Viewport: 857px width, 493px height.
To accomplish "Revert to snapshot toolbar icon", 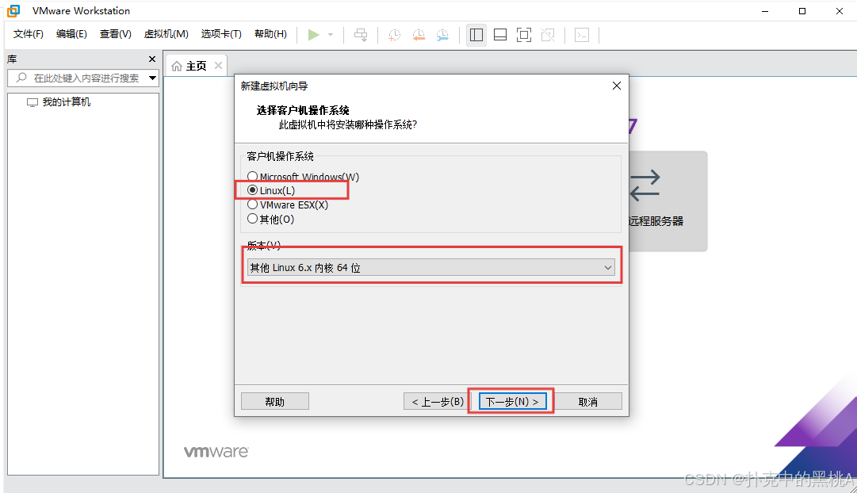I will [x=419, y=35].
